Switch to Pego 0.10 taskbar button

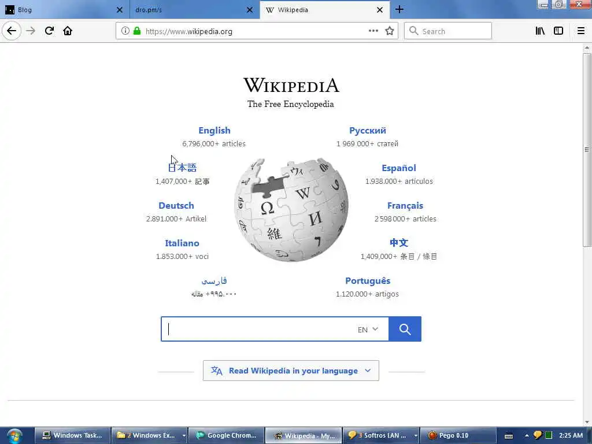point(458,436)
